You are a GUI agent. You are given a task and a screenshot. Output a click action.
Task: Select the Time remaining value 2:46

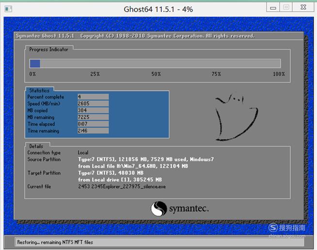(x=93, y=131)
